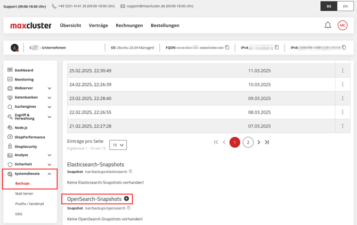Viewport: 357px width, 225px height.
Task: Go to page 2 of backups
Action: point(248,142)
